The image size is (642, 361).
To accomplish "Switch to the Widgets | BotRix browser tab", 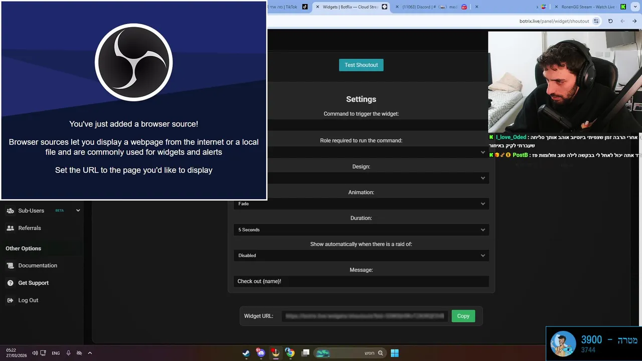I will [351, 7].
